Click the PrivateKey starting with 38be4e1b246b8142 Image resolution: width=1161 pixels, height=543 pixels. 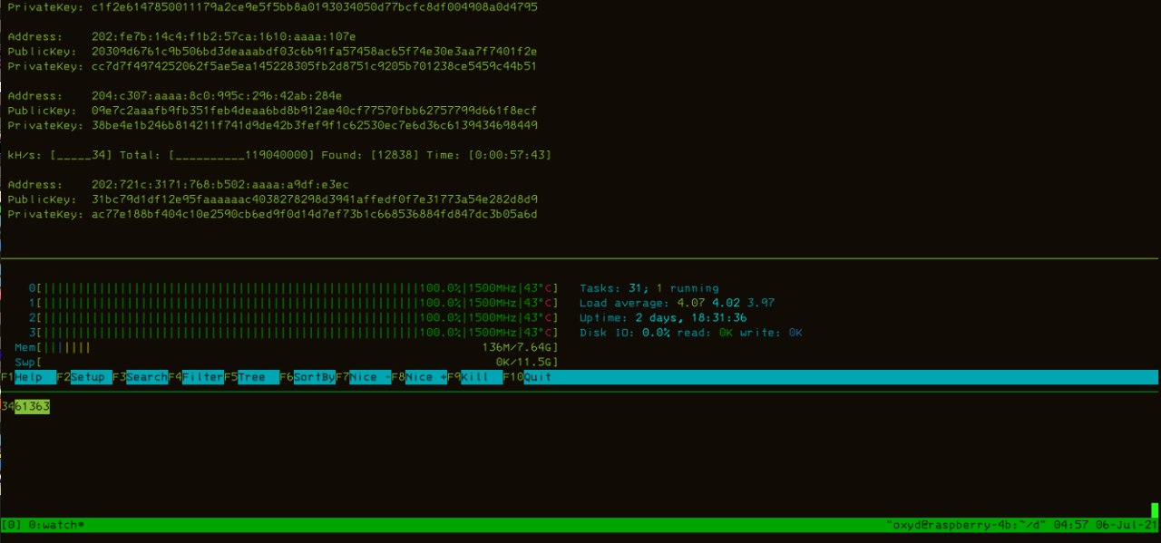click(315, 125)
